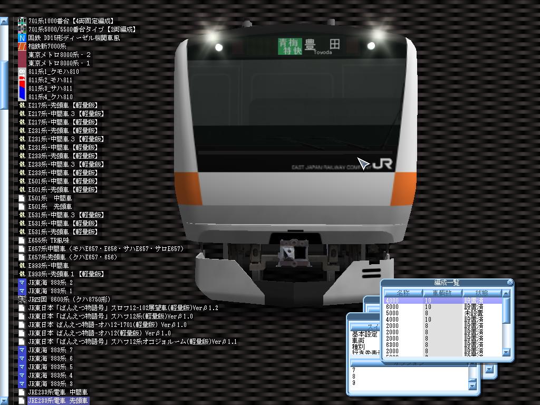Sort formations by the 状態 column header
Image resolution: width=540 pixels, height=405 pixels.
pos(481,293)
